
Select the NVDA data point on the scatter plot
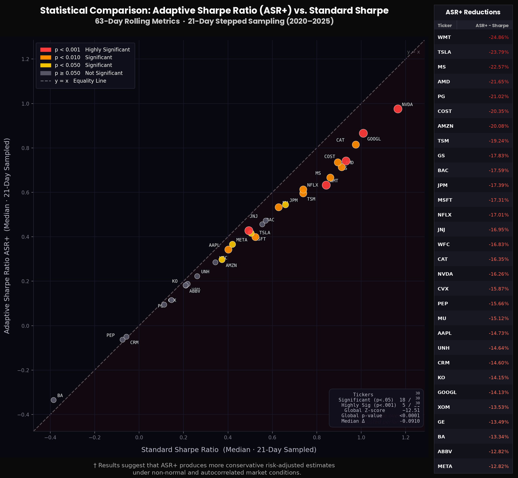pos(398,109)
